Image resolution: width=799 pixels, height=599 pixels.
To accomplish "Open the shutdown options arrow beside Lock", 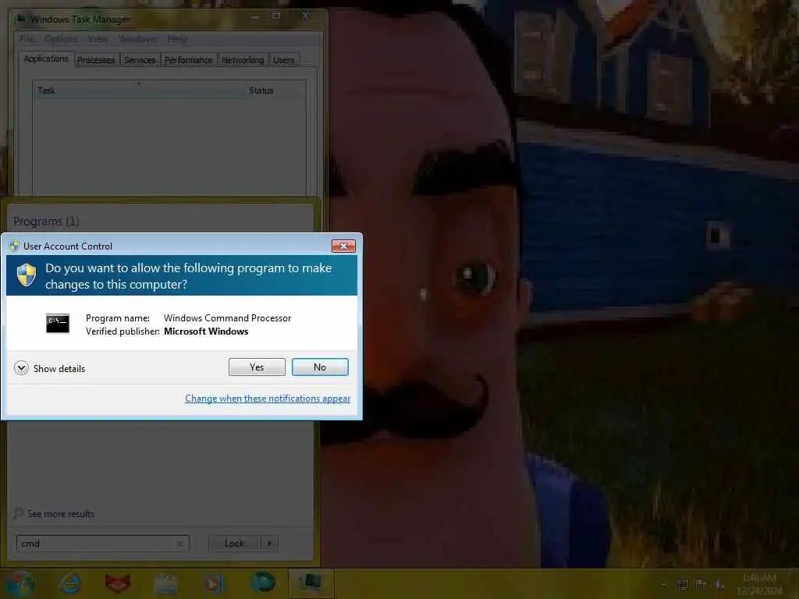I will click(x=269, y=544).
